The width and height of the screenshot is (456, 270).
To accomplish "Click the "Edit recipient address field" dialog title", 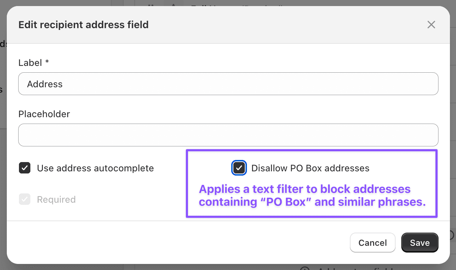I will pos(83,25).
